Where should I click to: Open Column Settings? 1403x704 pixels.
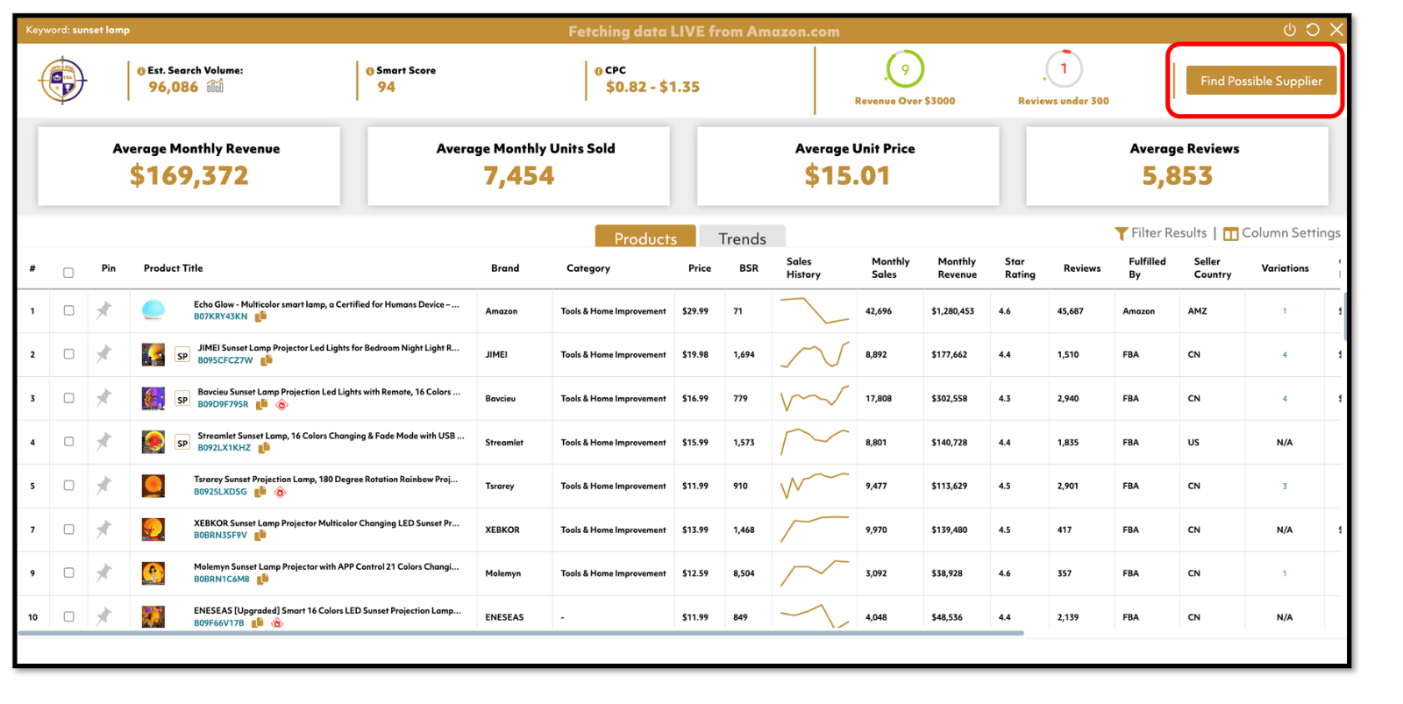1281,233
